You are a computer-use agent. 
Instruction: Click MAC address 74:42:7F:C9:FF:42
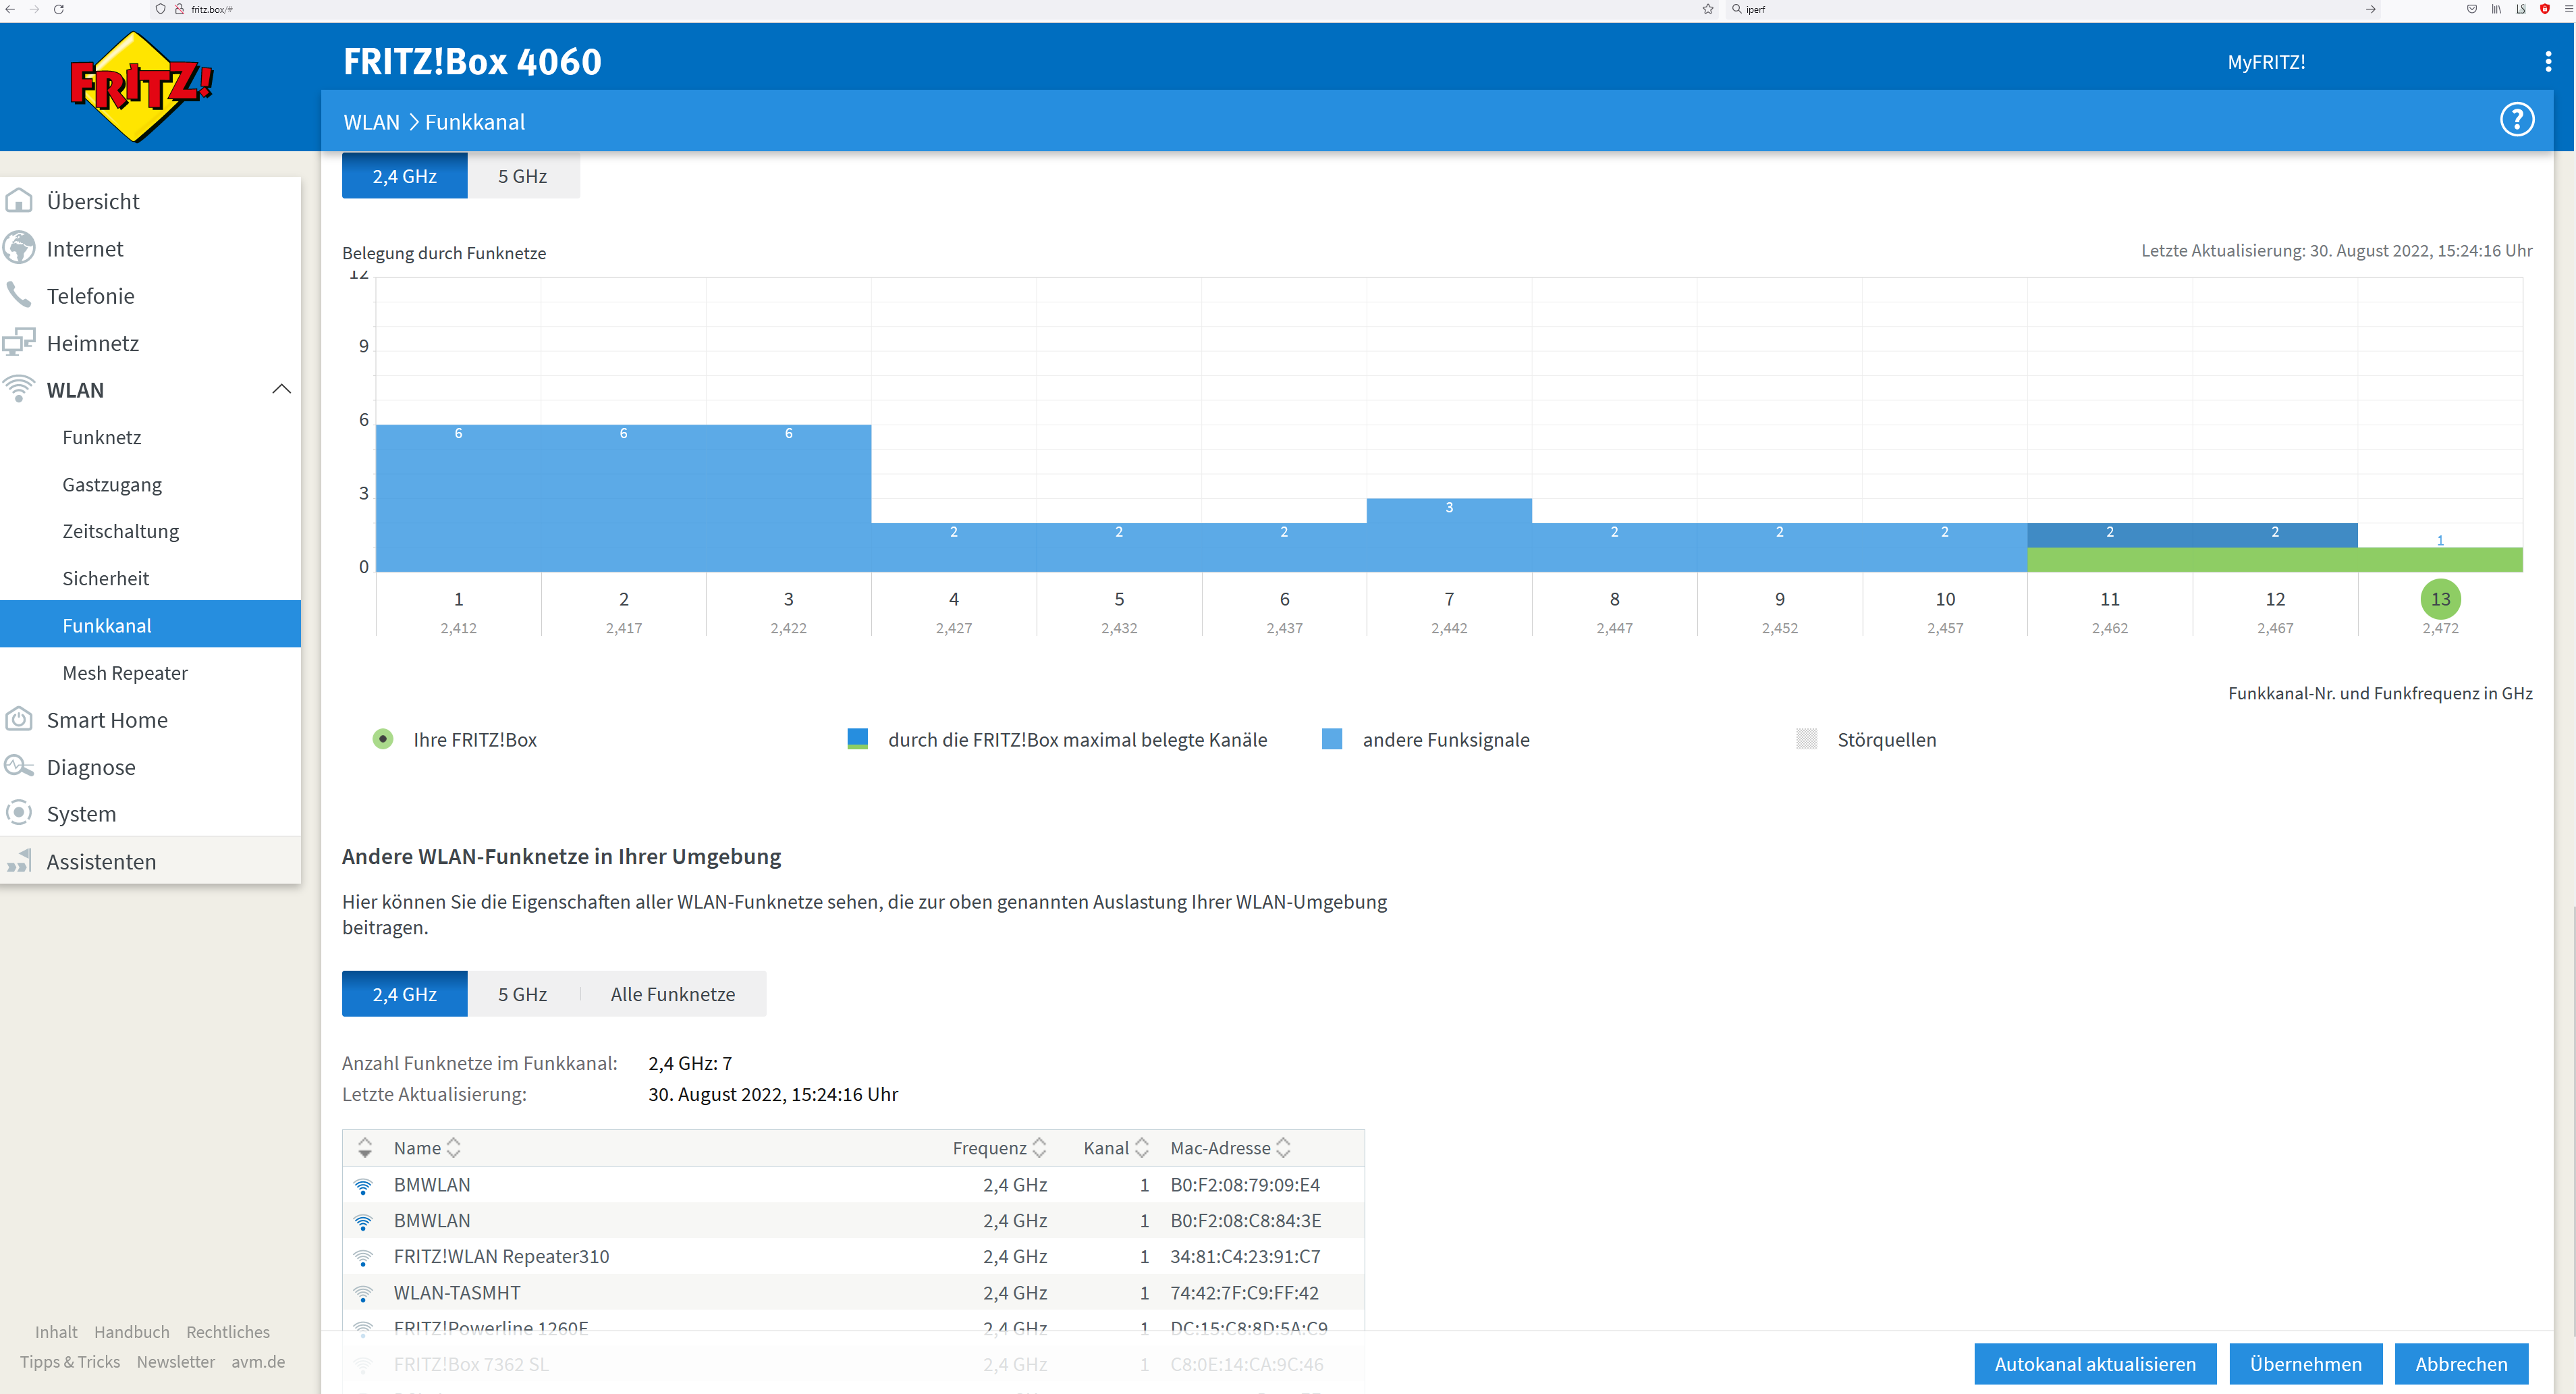coord(1244,1293)
